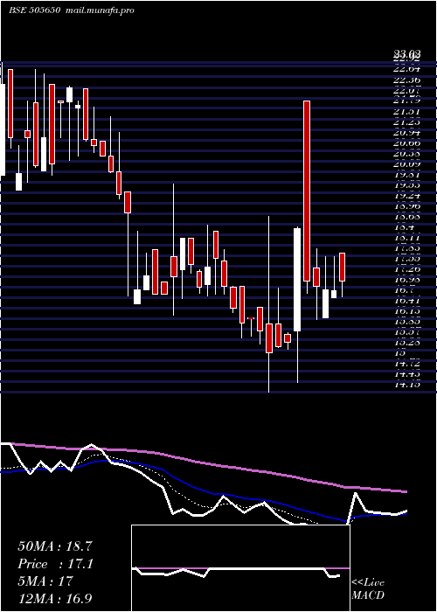Click the '5MA : 17' reading

[45, 581]
